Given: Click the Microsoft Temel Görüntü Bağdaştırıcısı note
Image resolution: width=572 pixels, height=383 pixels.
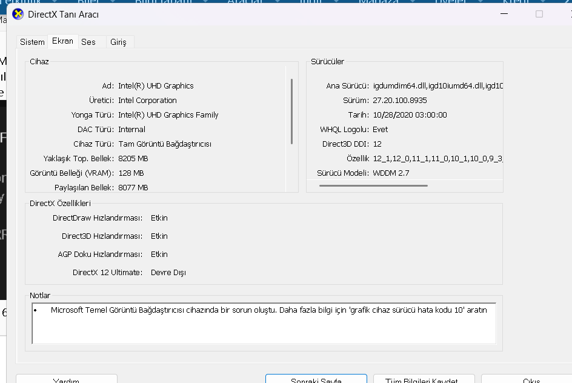Looking at the screenshot, I should 269,310.
